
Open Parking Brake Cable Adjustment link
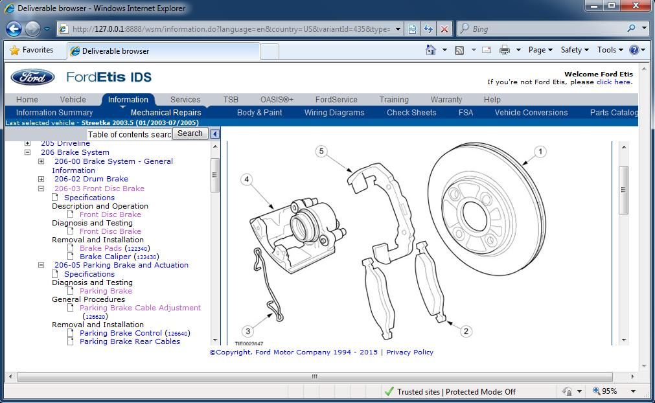point(140,308)
